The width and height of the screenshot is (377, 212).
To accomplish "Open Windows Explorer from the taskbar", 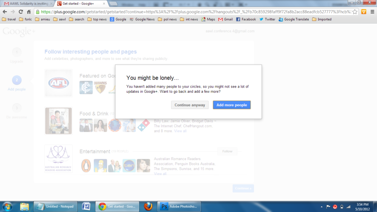I will (24, 206).
